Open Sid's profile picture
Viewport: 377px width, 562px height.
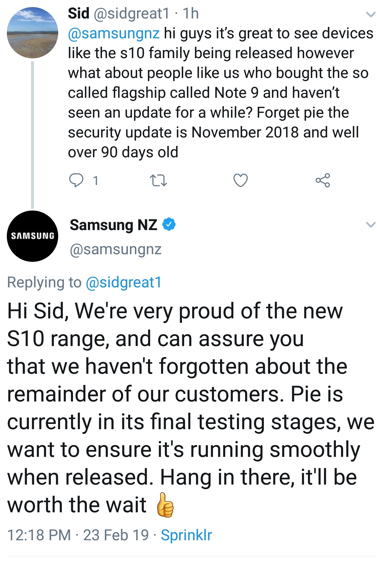[32, 33]
